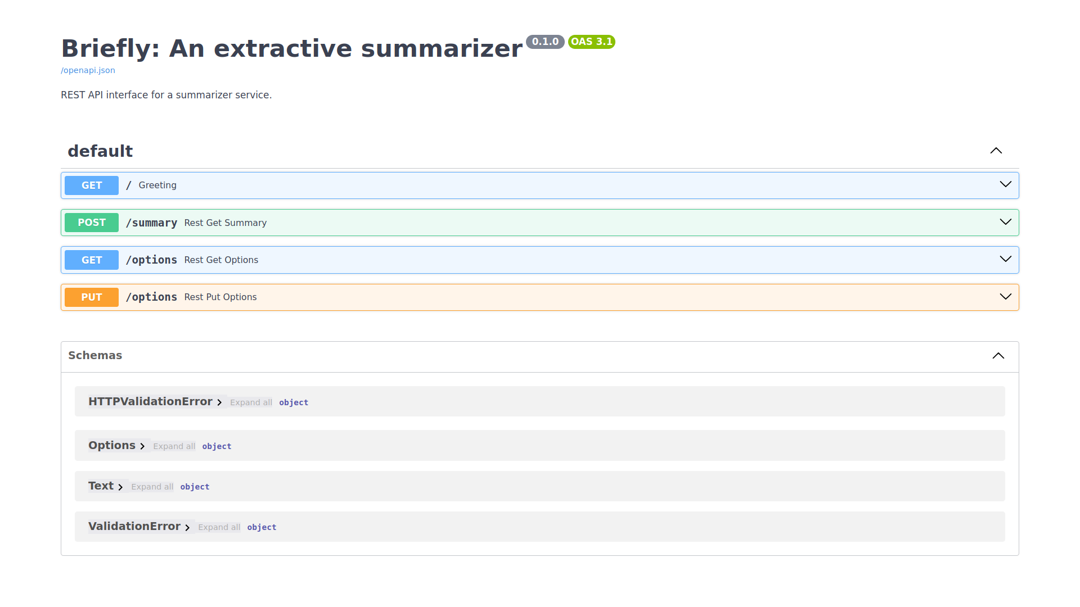The width and height of the screenshot is (1080, 607).
Task: Click the object type of ValidationError
Action: pyautogui.click(x=262, y=527)
